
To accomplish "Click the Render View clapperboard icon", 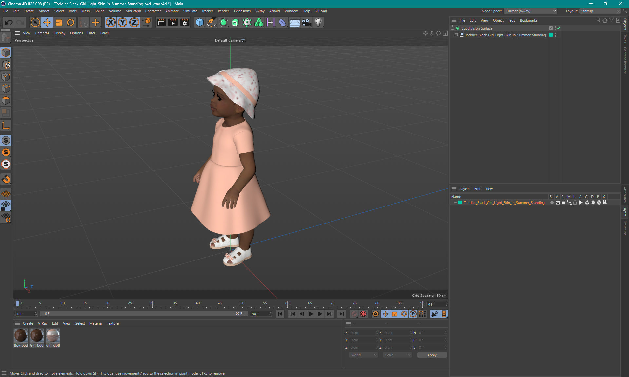I will 161,22.
